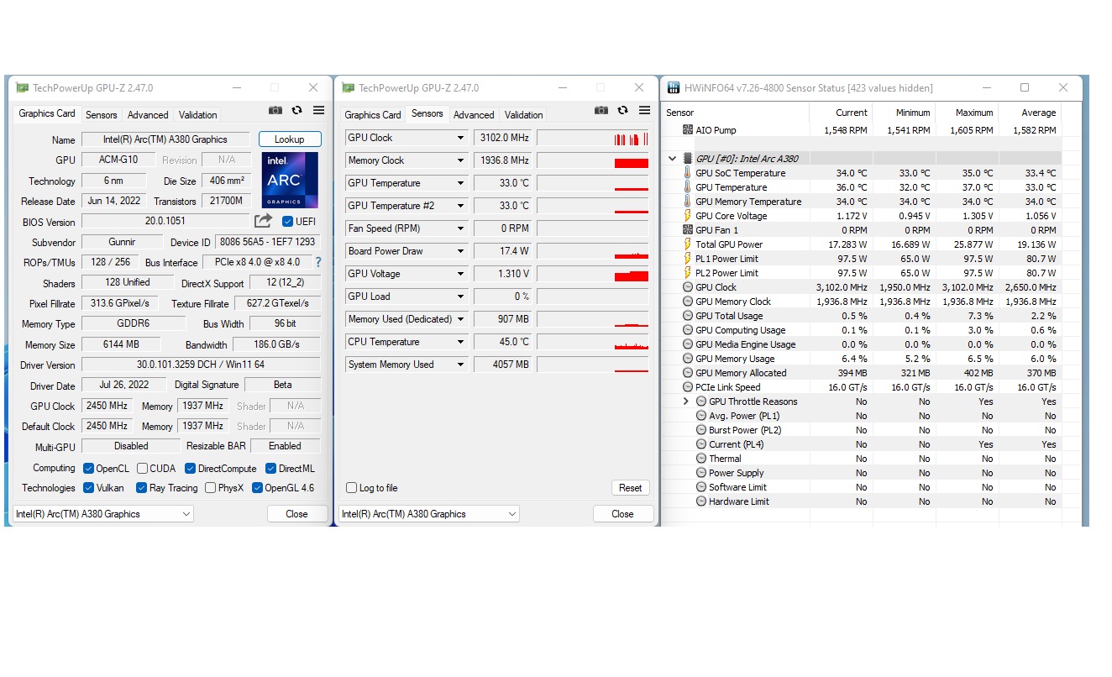Switch to Graphics Card tab in middle GPU-Z window
This screenshot has height=677, width=1112.
point(373,115)
